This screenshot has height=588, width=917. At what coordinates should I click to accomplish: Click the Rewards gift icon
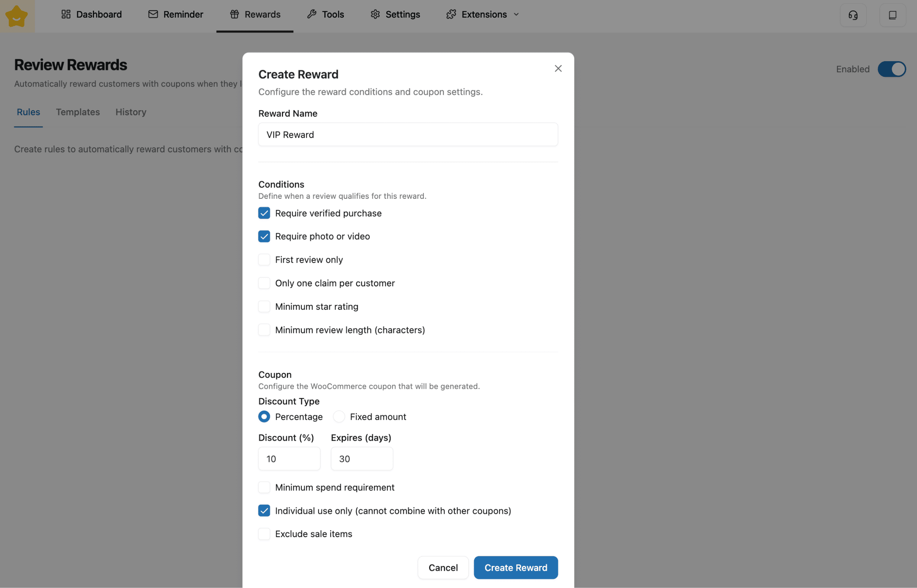(234, 15)
